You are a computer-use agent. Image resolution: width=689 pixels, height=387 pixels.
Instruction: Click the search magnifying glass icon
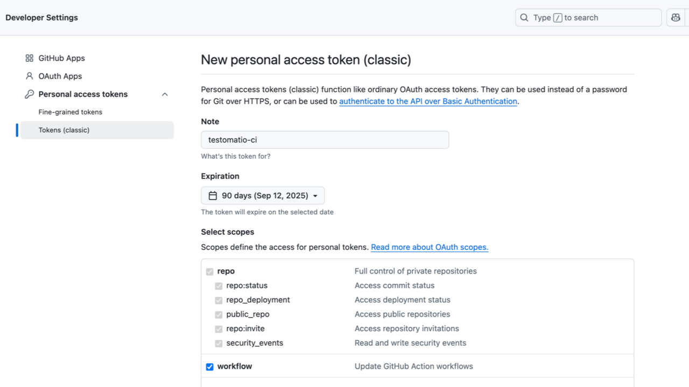coord(524,17)
